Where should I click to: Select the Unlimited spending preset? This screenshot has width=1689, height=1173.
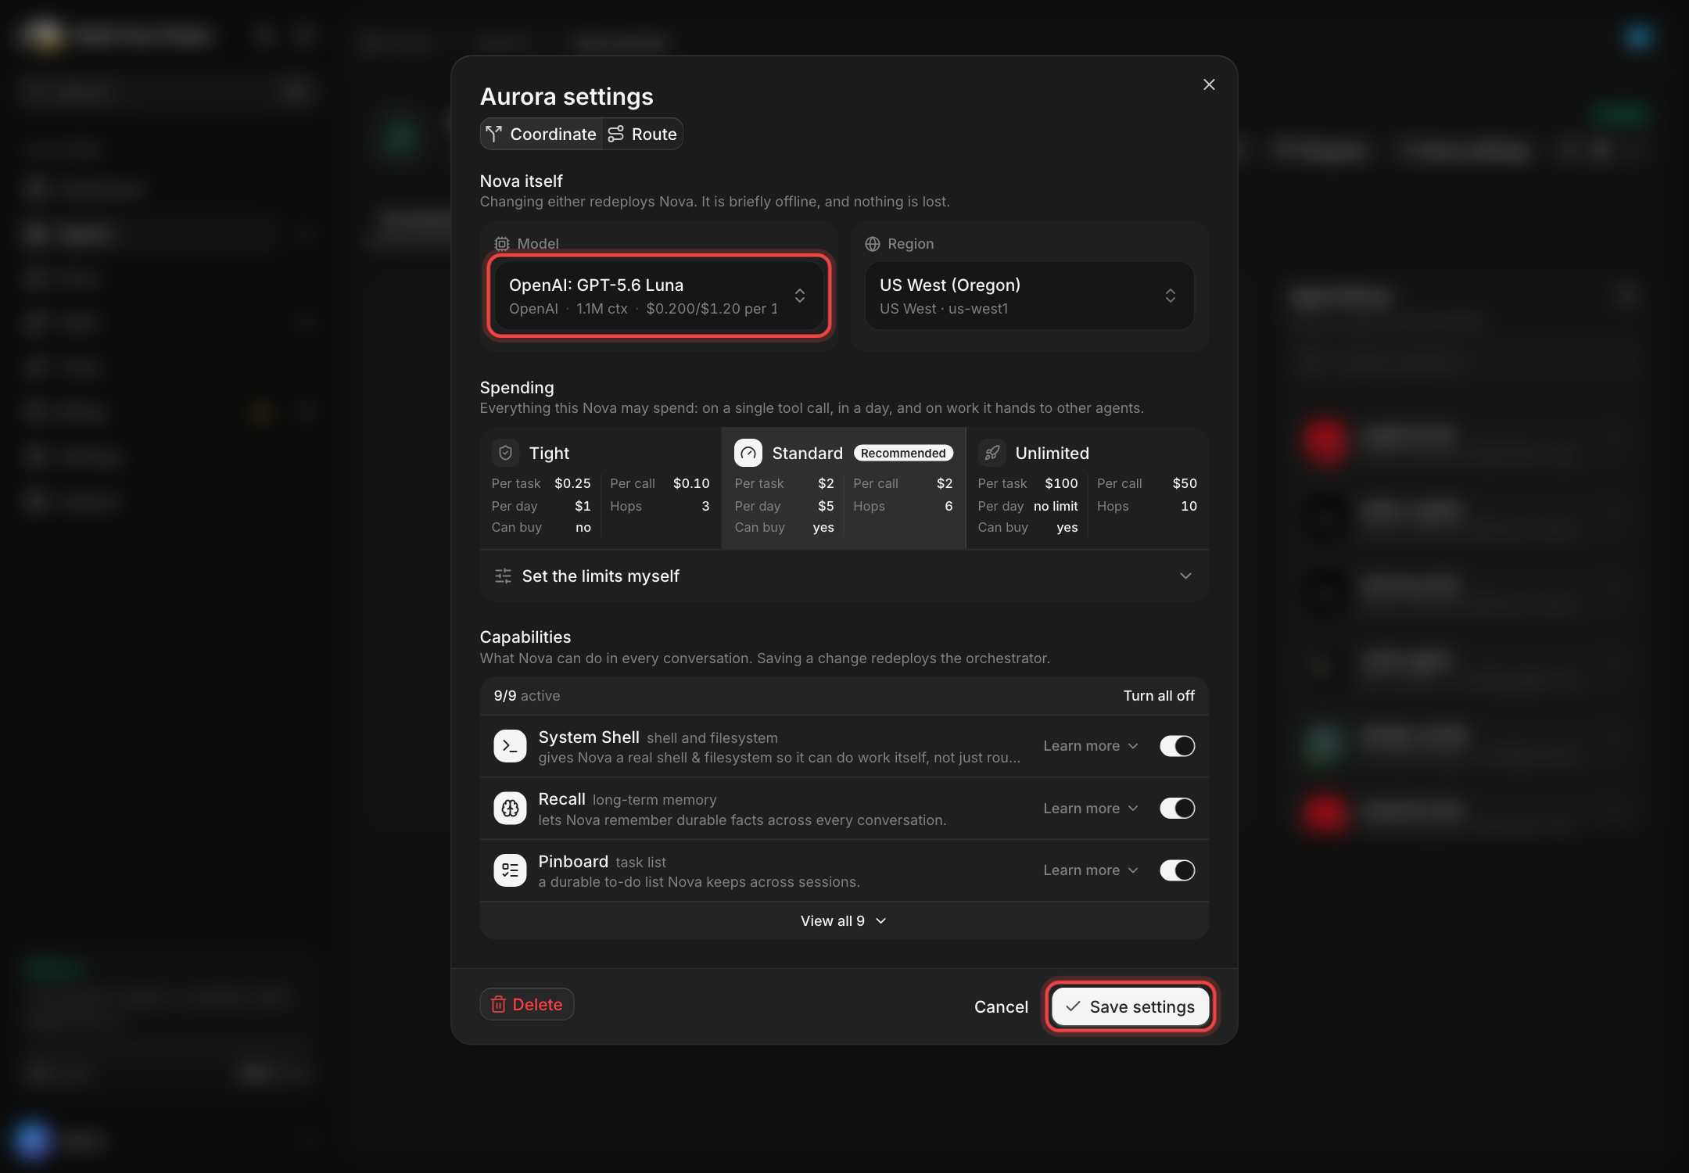tap(1088, 488)
